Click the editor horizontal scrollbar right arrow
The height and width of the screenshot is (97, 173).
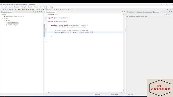pyautogui.click(x=122, y=92)
